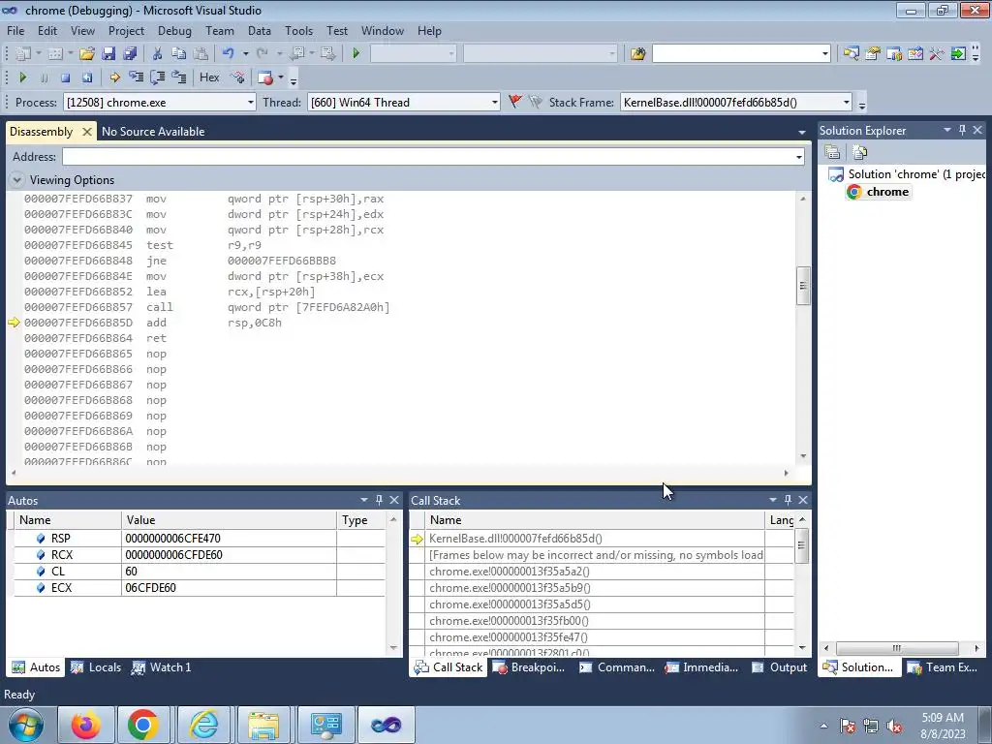Image resolution: width=992 pixels, height=744 pixels.
Task: Select the chrome project in Solution Explorer
Action: tap(880, 192)
